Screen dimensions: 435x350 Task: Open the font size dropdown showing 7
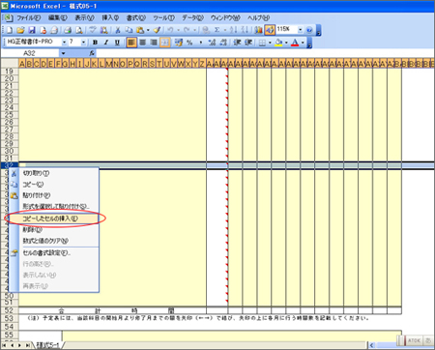pyautogui.click(x=83, y=43)
